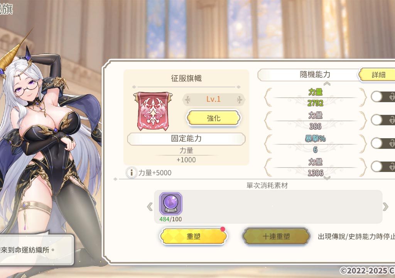Toggle the lock switch for 力量 1306
The height and width of the screenshot is (278, 395).
383,166
